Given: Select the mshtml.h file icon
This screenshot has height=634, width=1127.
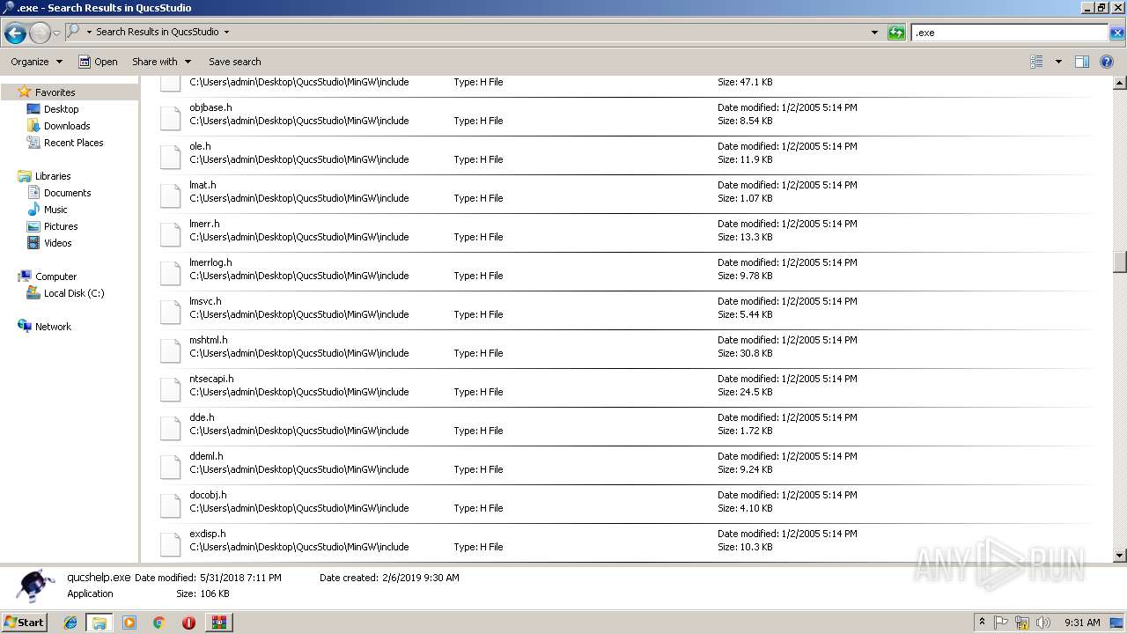Looking at the screenshot, I should 171,350.
